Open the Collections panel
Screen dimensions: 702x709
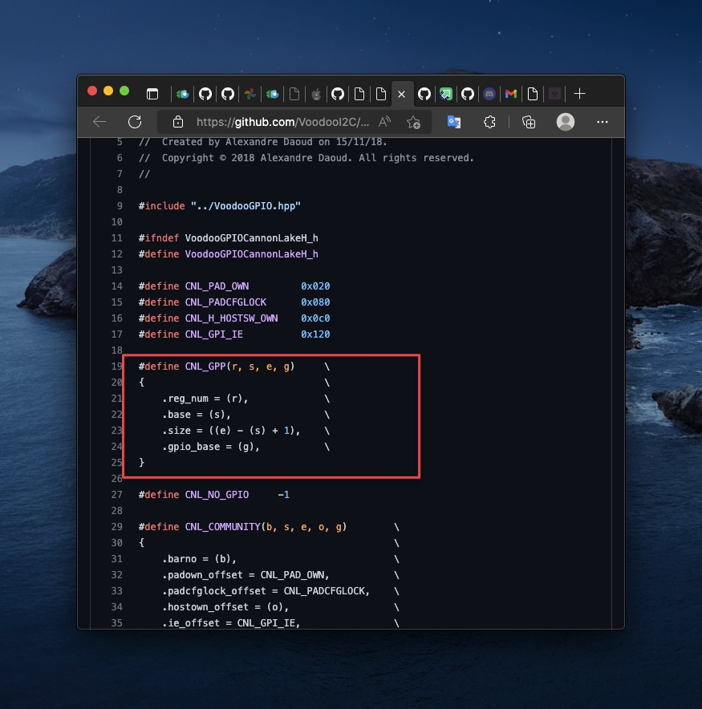tap(528, 122)
